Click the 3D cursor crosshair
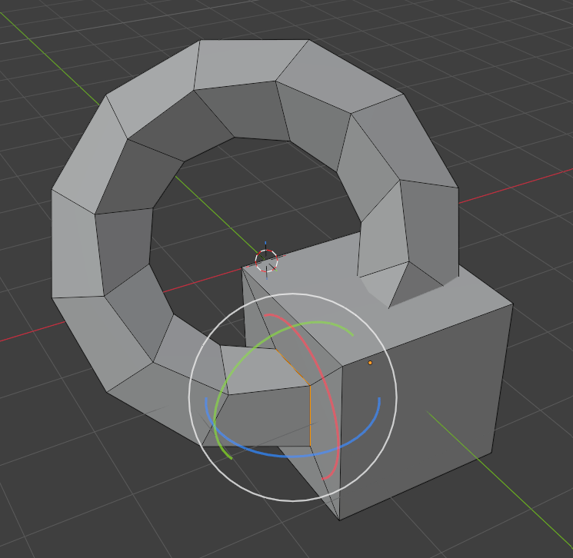 coord(266,261)
